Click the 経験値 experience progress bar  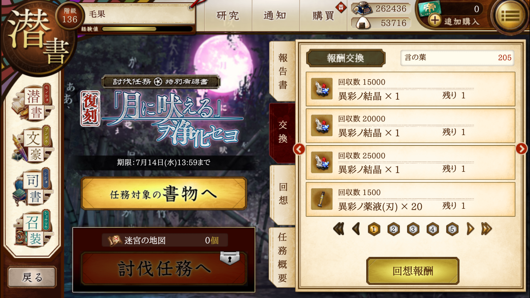[x=148, y=29]
